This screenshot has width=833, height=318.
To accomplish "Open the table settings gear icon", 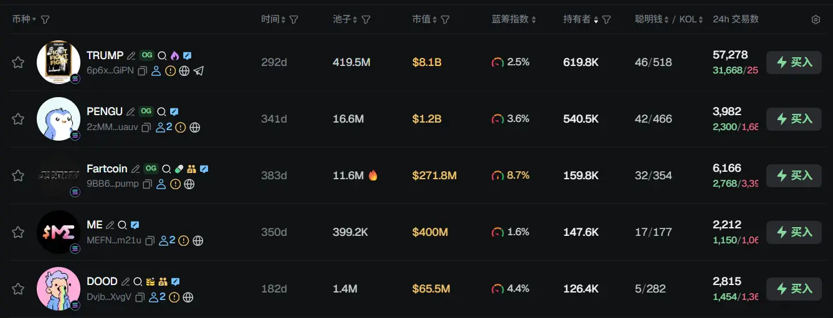I will (x=816, y=20).
